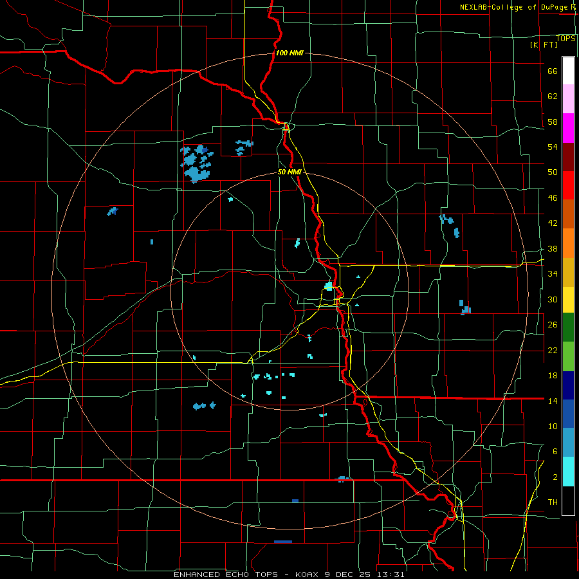Screen dimensions: 579x579
Task: Click the legend value "30"
Action: (x=553, y=299)
